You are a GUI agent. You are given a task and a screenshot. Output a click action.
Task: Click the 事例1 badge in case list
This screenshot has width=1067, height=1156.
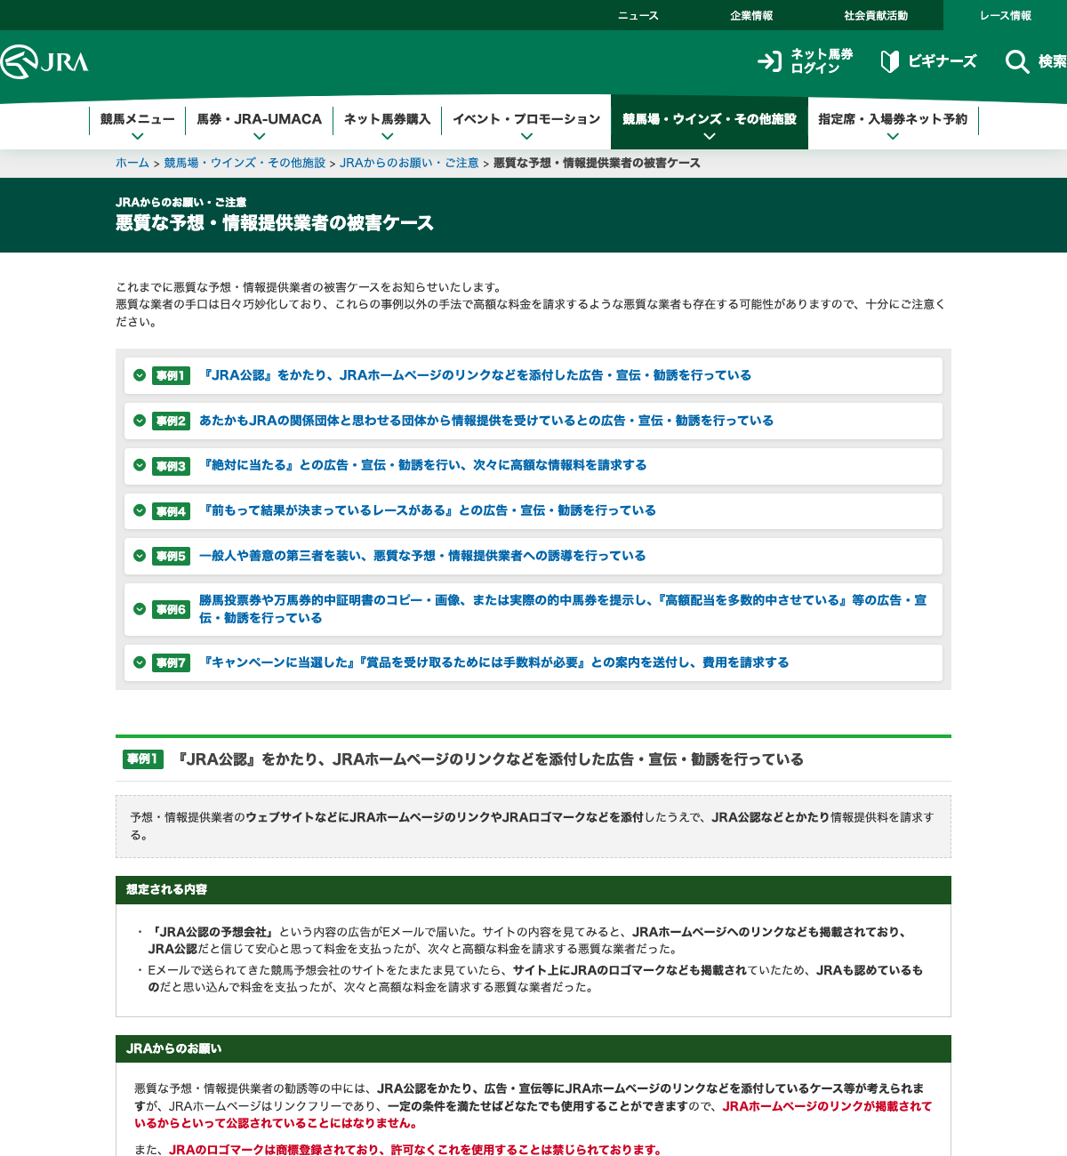point(171,375)
